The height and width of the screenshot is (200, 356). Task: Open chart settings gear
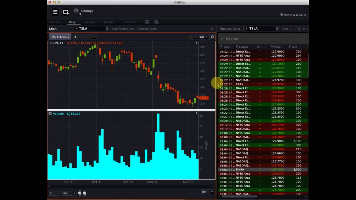pos(212,37)
